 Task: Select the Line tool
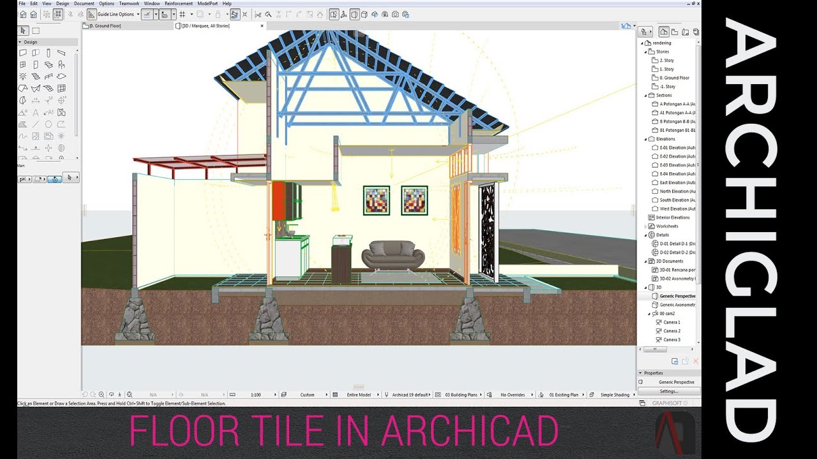36,124
